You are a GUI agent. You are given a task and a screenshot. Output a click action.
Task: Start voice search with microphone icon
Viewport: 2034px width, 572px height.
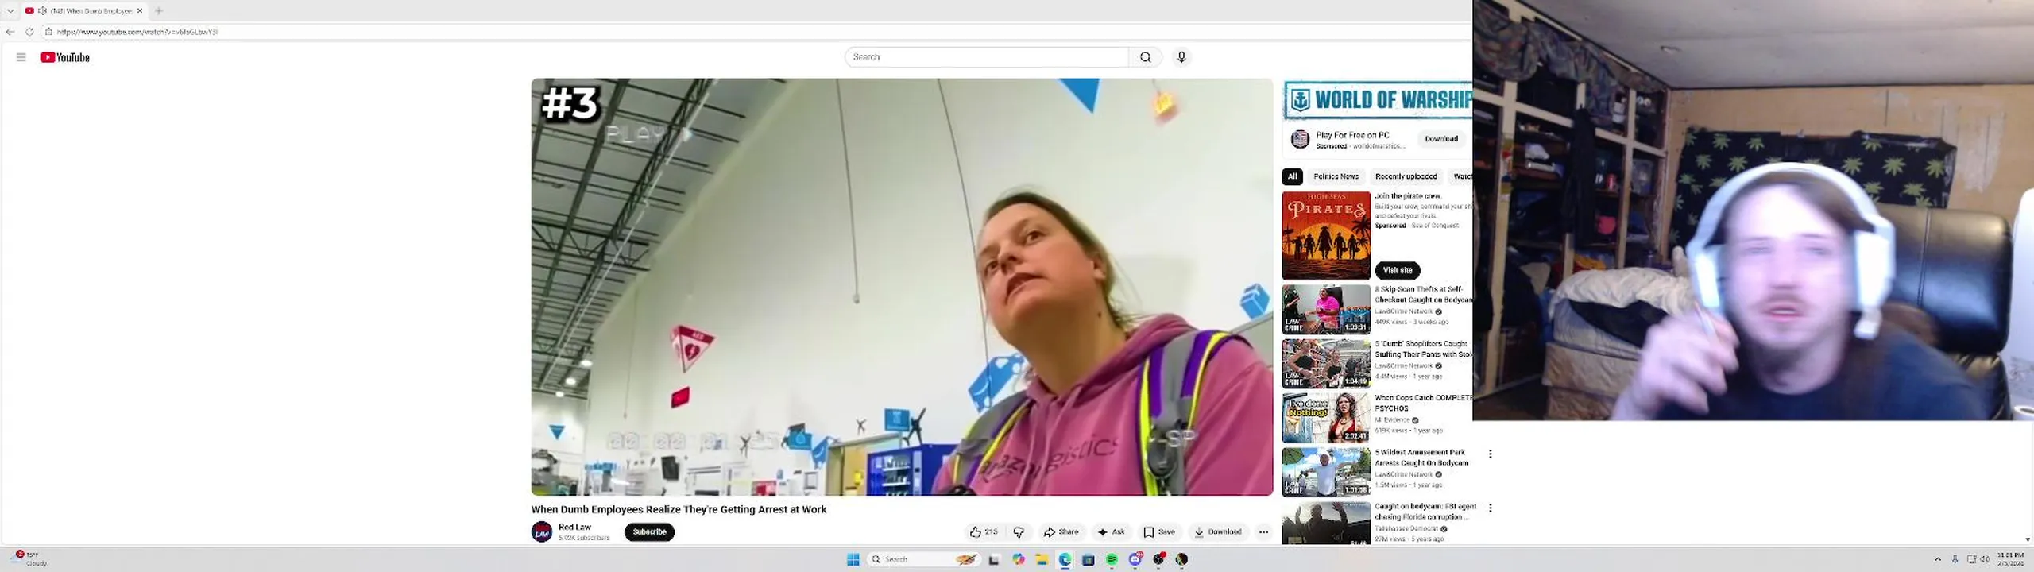(1181, 57)
